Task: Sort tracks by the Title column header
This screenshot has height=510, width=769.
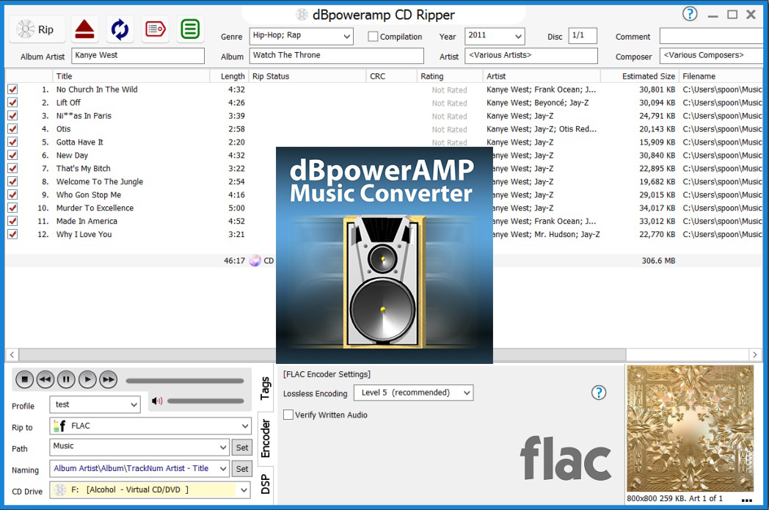Action: coord(131,76)
